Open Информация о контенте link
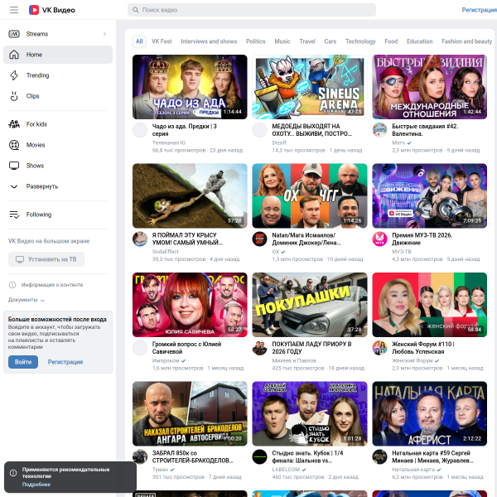The image size is (497, 497). tap(52, 285)
